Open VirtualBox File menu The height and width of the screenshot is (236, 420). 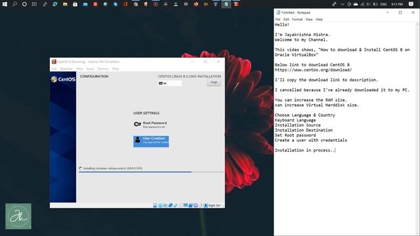[x=54, y=69]
